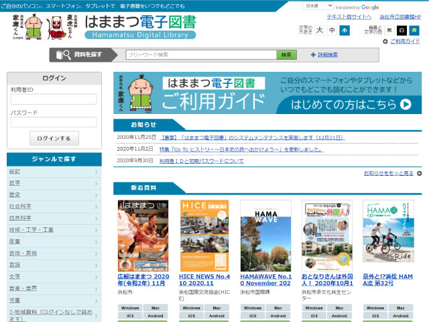Viewport: 429px width, 322px height.
Task: Open HICE NEWS No.410 title link
Action: click(x=204, y=280)
